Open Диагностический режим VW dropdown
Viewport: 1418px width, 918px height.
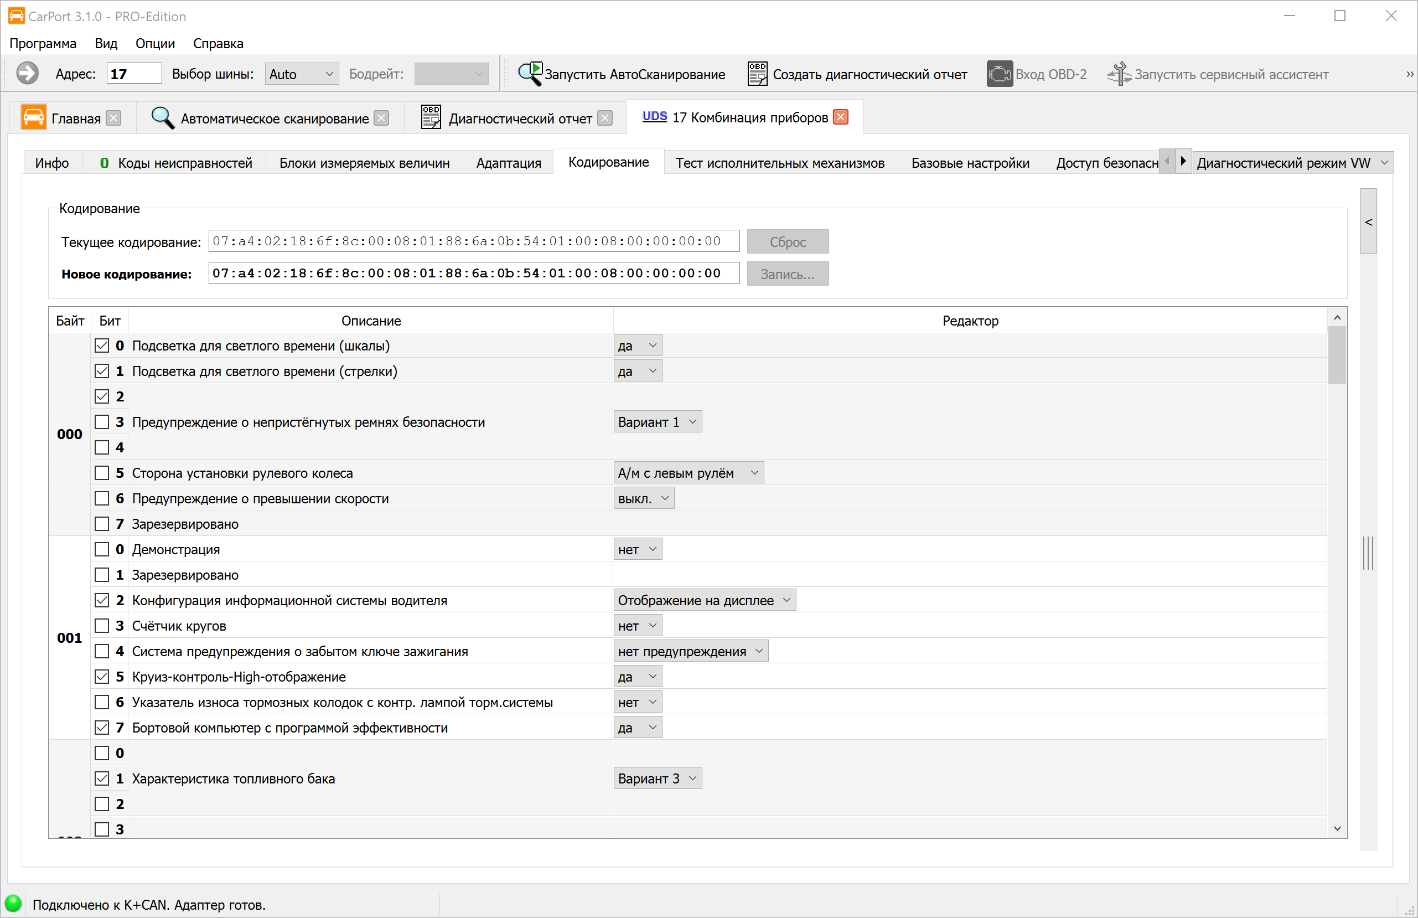(1293, 163)
